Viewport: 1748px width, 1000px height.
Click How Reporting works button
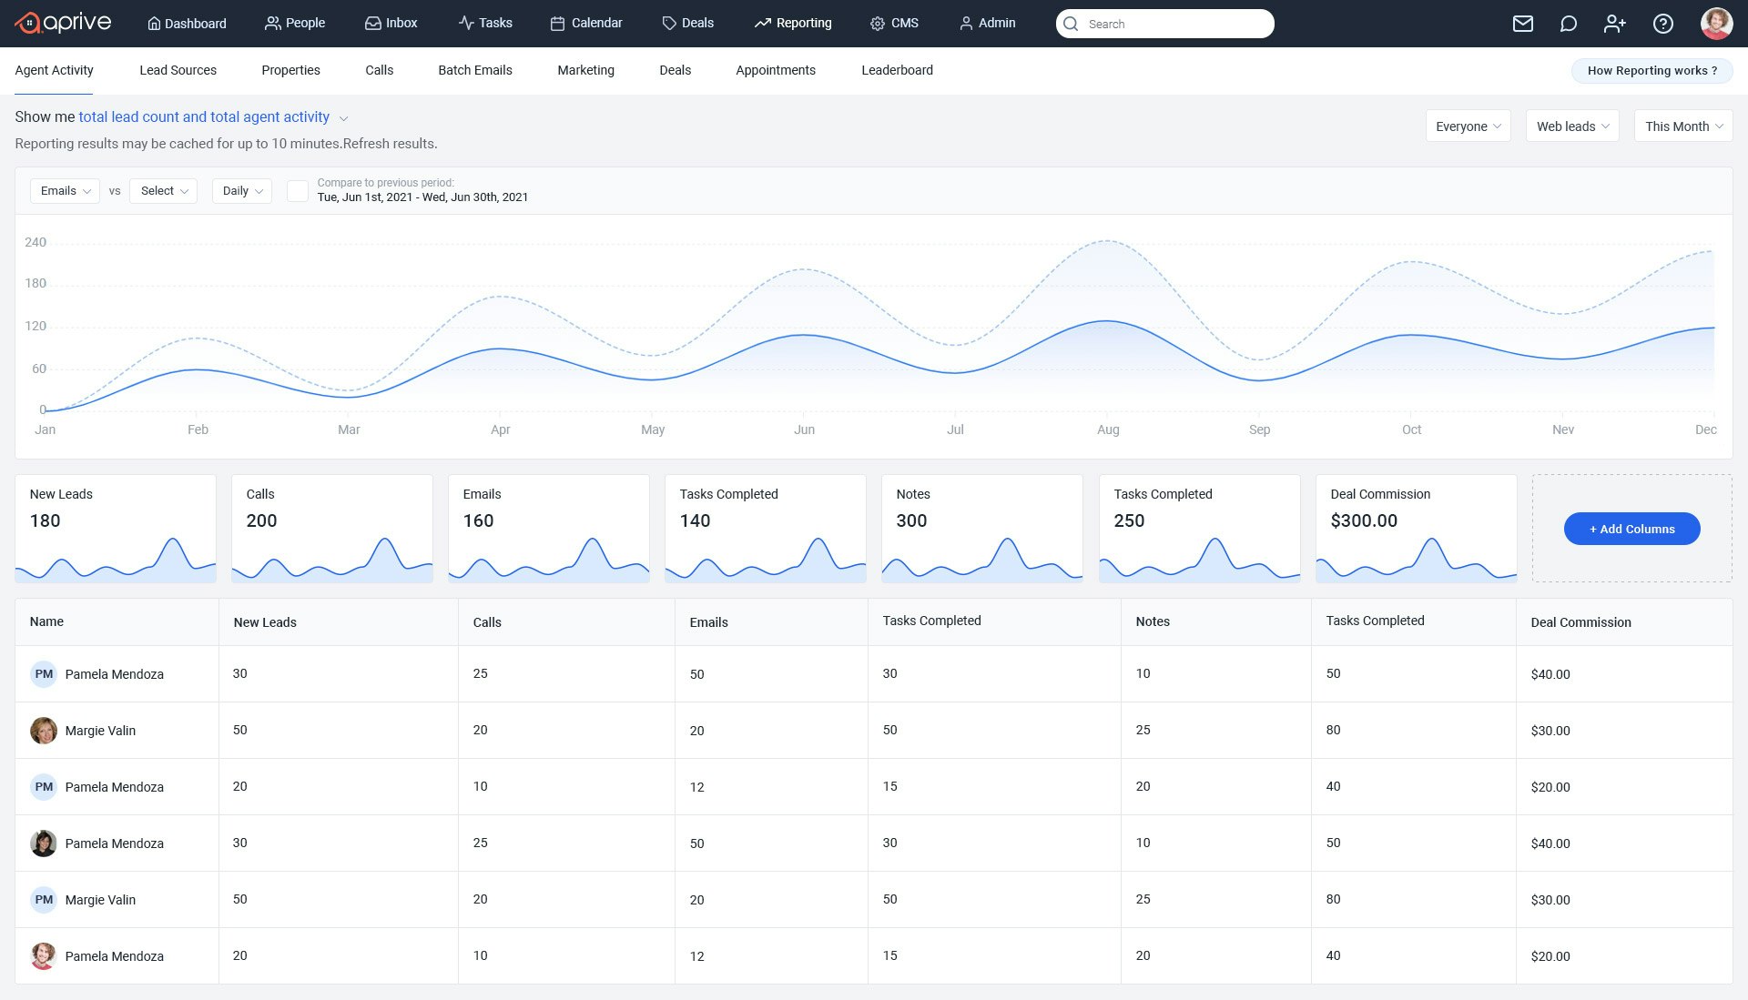click(x=1651, y=70)
